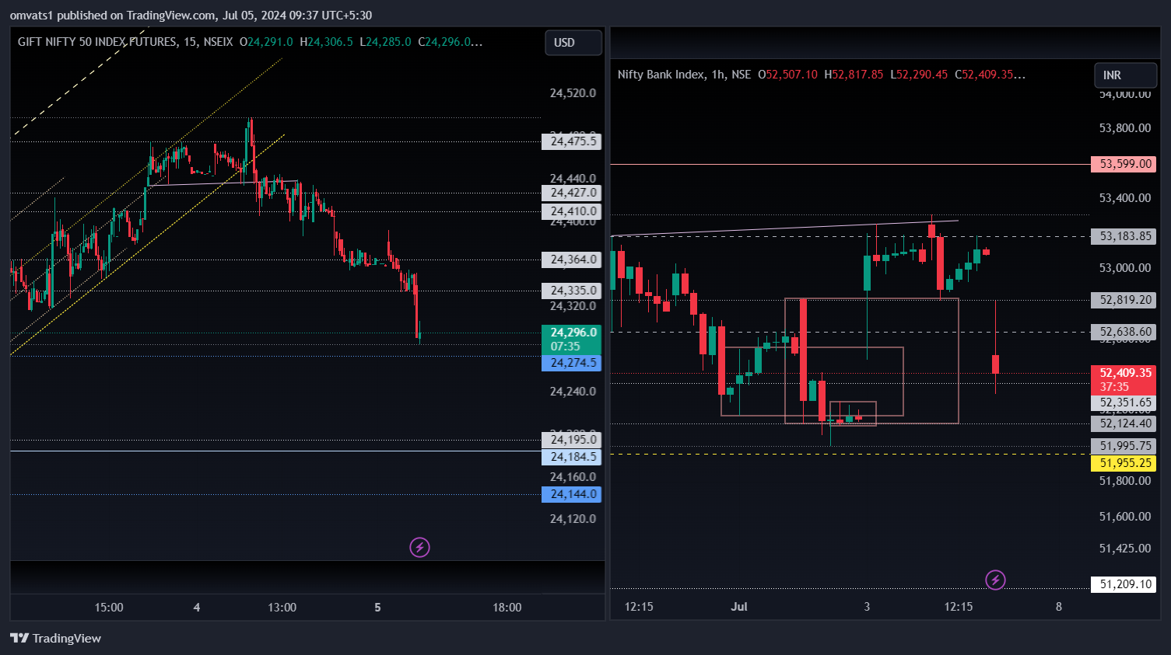Select the 24,335.0 price label
The width and height of the screenshot is (1171, 655).
pyautogui.click(x=572, y=291)
